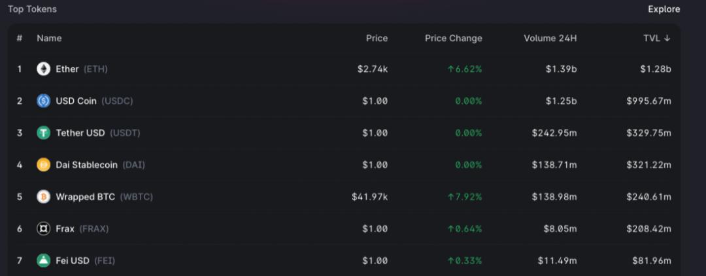
Task: Click the Ether token logo icon
Action: (43, 69)
